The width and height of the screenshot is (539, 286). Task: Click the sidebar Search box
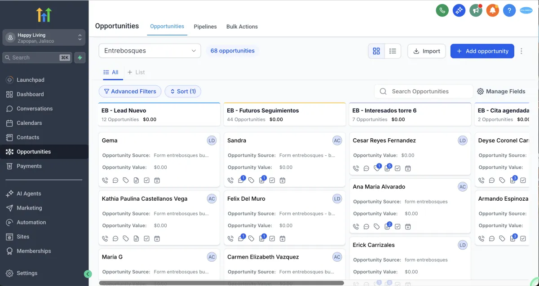point(38,57)
